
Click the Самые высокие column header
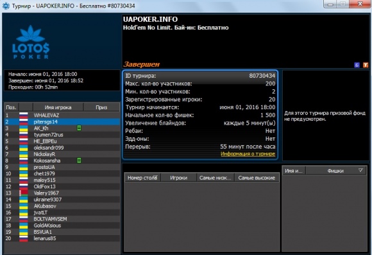[257, 178]
